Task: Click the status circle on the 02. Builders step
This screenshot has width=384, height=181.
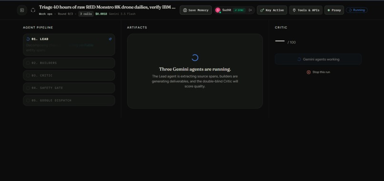Action: (28, 63)
